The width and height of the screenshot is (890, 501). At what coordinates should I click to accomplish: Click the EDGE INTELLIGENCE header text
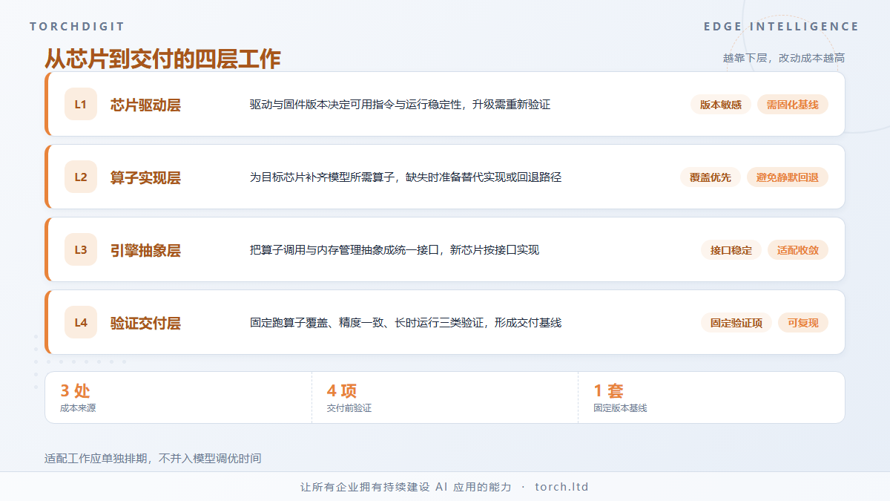[x=782, y=27]
